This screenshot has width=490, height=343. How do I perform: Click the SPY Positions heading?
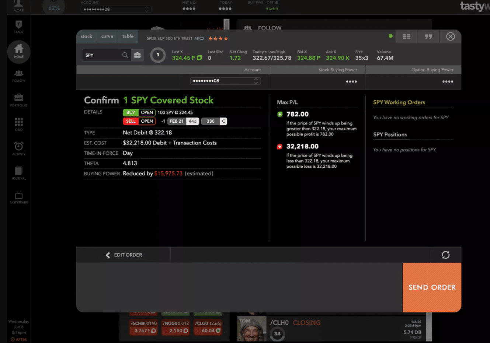click(x=390, y=135)
